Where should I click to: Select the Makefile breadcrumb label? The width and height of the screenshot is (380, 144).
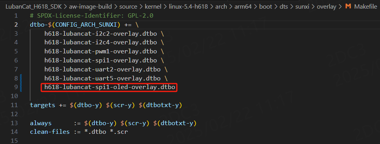tap(365, 7)
